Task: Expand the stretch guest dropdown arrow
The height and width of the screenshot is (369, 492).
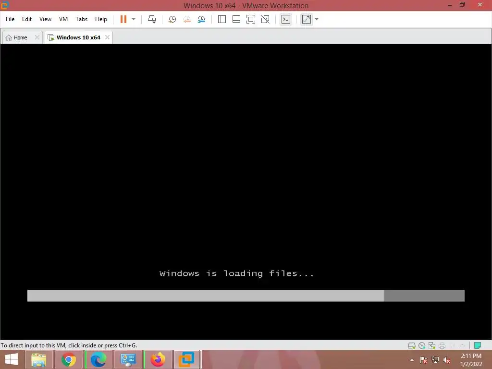Action: tap(317, 19)
